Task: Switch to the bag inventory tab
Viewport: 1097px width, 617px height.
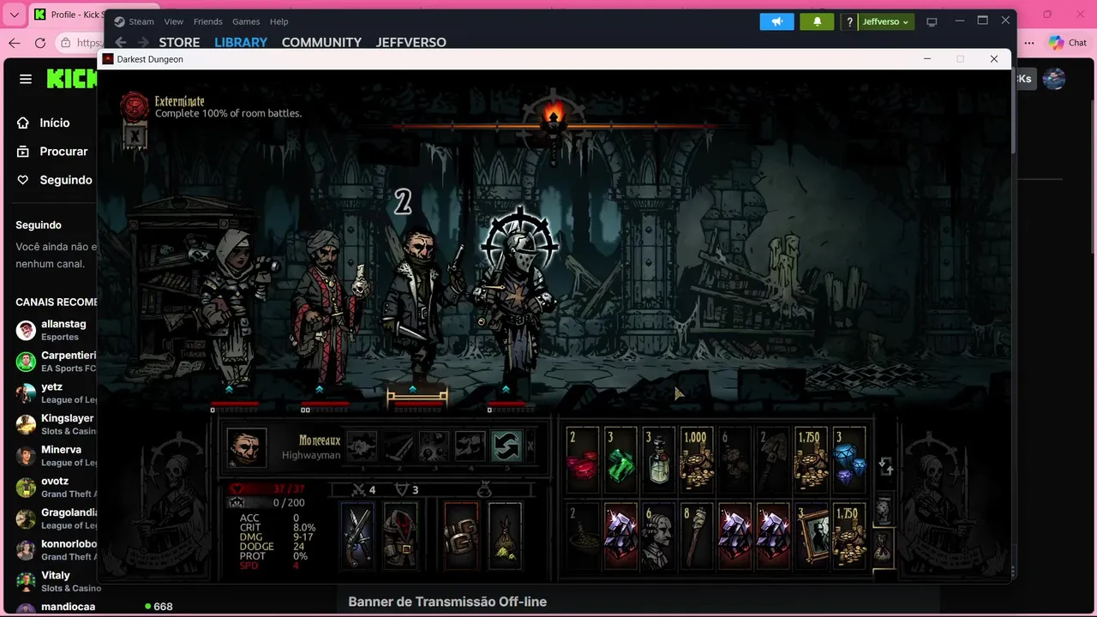Action: point(882,548)
